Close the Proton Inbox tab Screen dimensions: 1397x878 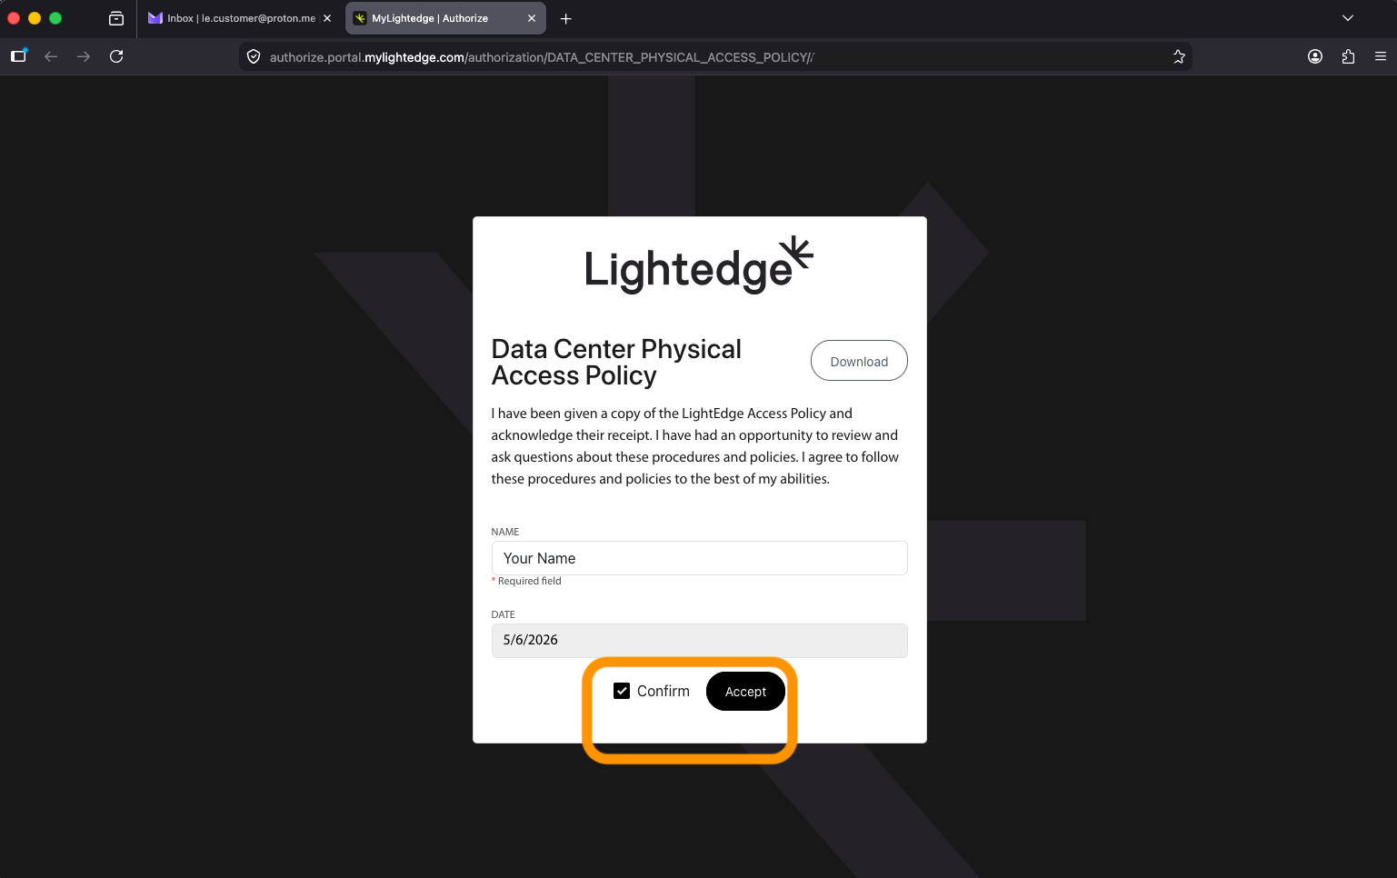click(327, 18)
